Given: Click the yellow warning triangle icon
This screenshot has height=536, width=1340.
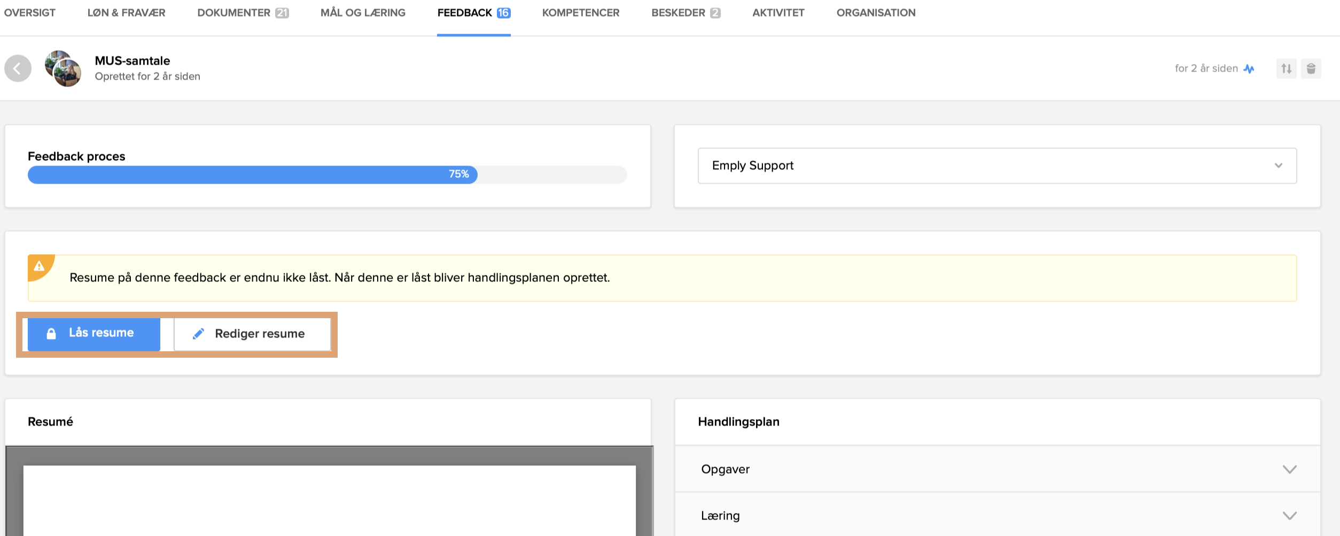Looking at the screenshot, I should coord(39,266).
